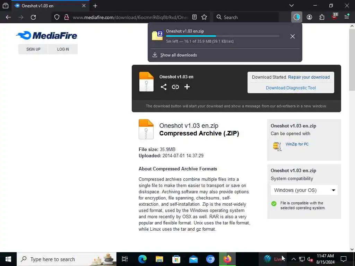Open the Windows Start menu
Image resolution: width=355 pixels, height=266 pixels.
pos(8,259)
